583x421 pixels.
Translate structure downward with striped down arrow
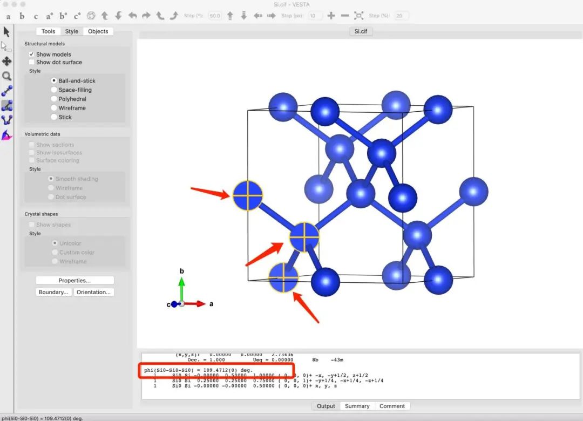(x=244, y=16)
